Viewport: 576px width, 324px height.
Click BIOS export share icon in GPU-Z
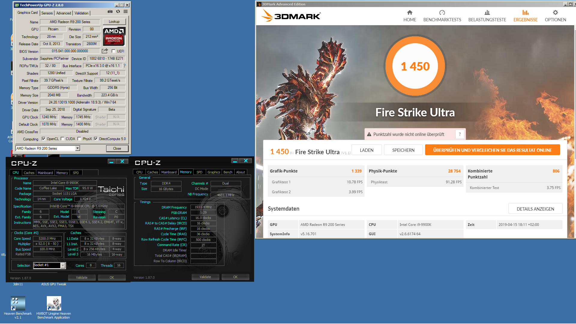(105, 51)
